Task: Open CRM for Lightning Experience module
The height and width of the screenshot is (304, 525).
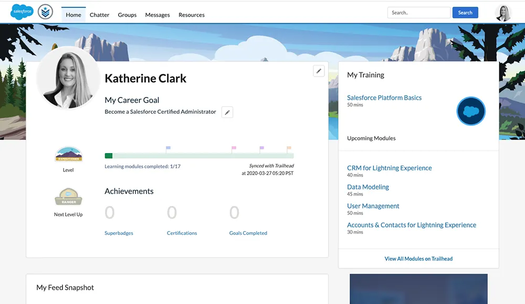Action: [390, 168]
